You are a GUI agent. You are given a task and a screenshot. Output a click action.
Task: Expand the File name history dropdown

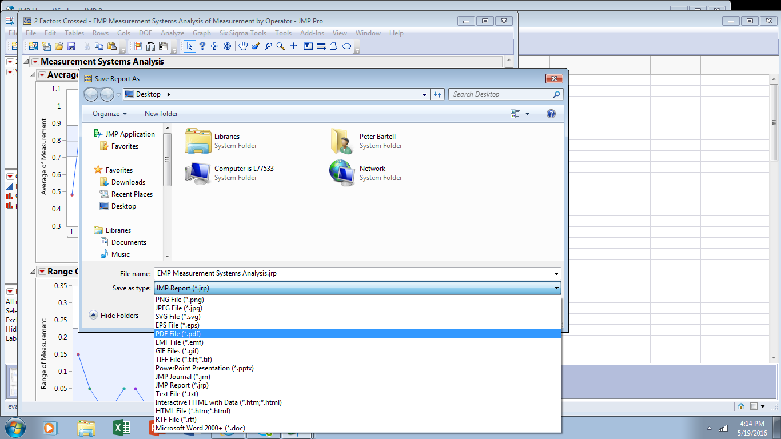point(555,273)
